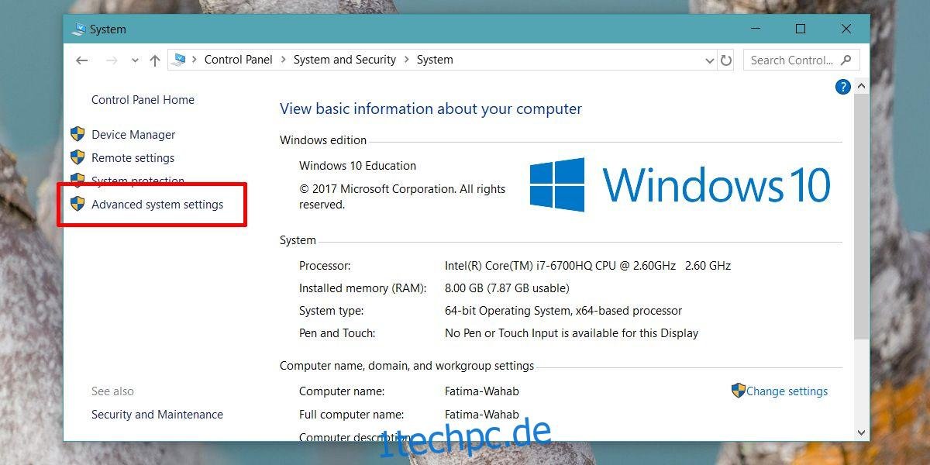The width and height of the screenshot is (930, 465).
Task: Open the blue help question mark
Action: coord(842,87)
